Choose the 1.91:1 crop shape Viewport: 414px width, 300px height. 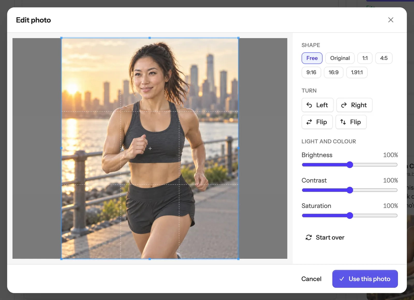[x=357, y=72]
